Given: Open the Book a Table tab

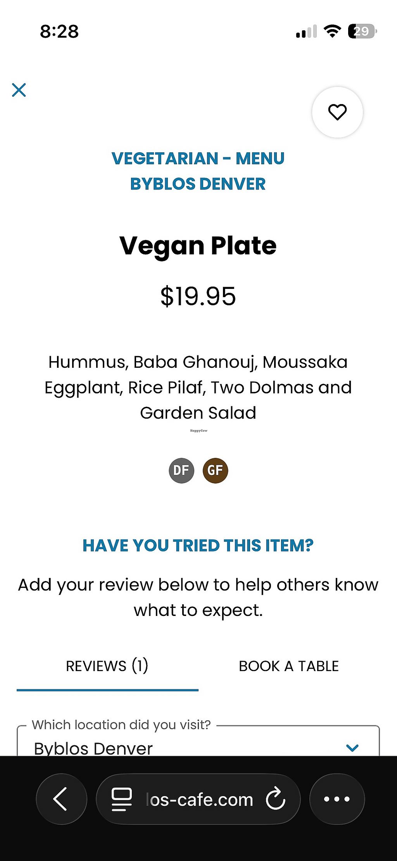Looking at the screenshot, I should (x=288, y=666).
